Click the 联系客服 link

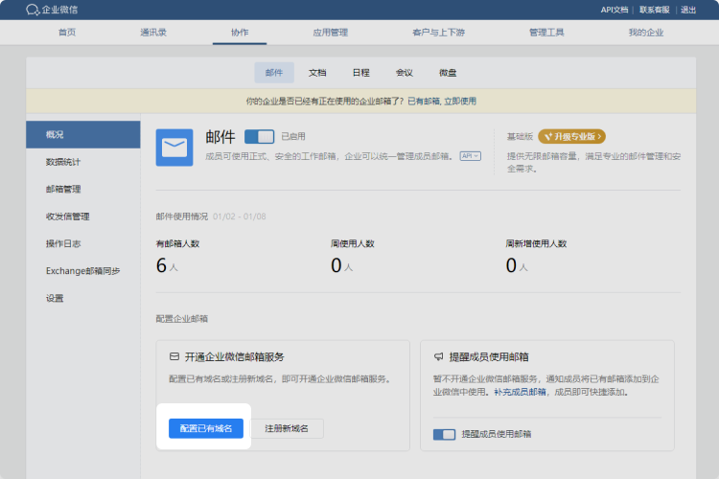(x=655, y=10)
